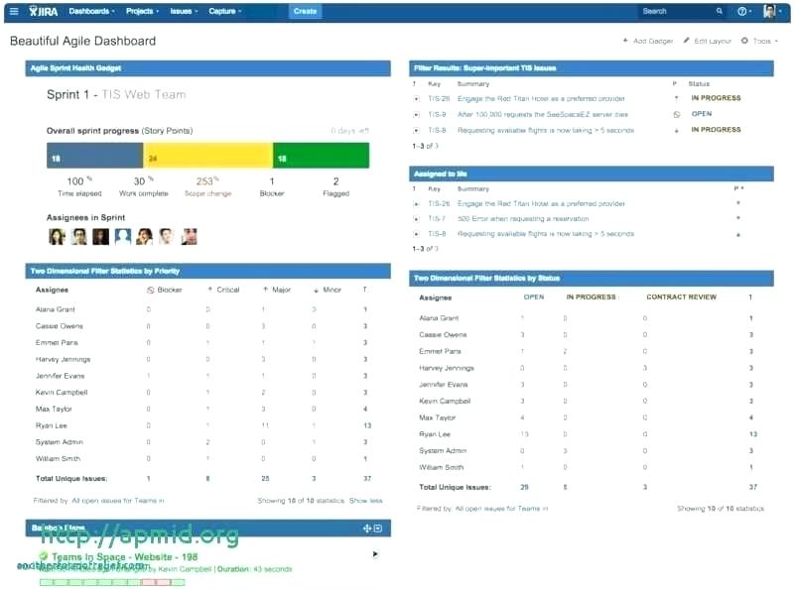The image size is (794, 589).
Task: Click the play arrow in Bamboo plans gadget
Action: [x=375, y=554]
